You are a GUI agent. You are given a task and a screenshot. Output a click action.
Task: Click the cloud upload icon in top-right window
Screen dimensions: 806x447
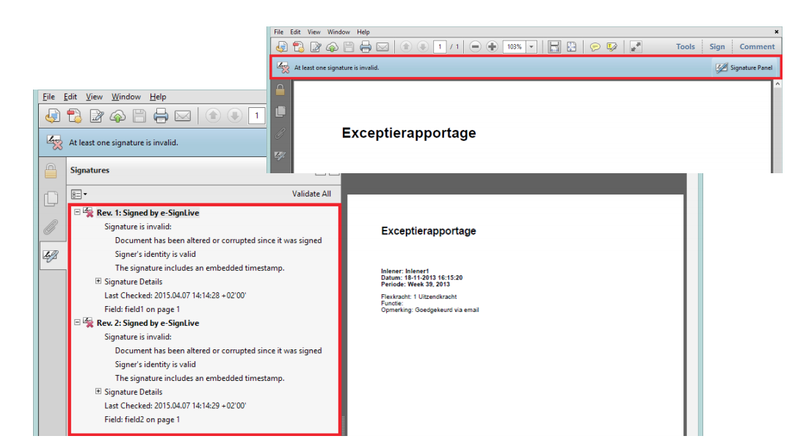[332, 47]
